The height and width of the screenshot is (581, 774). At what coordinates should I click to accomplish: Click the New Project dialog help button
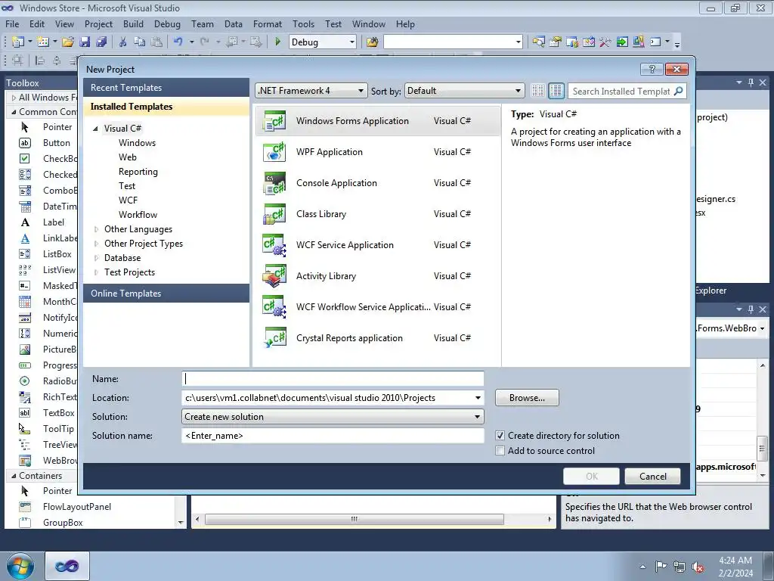point(652,69)
